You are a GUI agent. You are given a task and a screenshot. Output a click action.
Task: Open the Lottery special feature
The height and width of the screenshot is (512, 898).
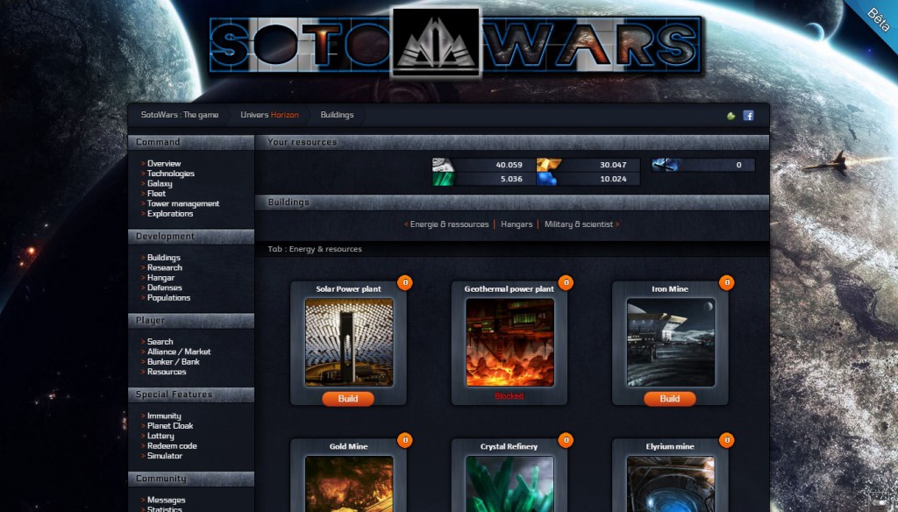click(160, 436)
